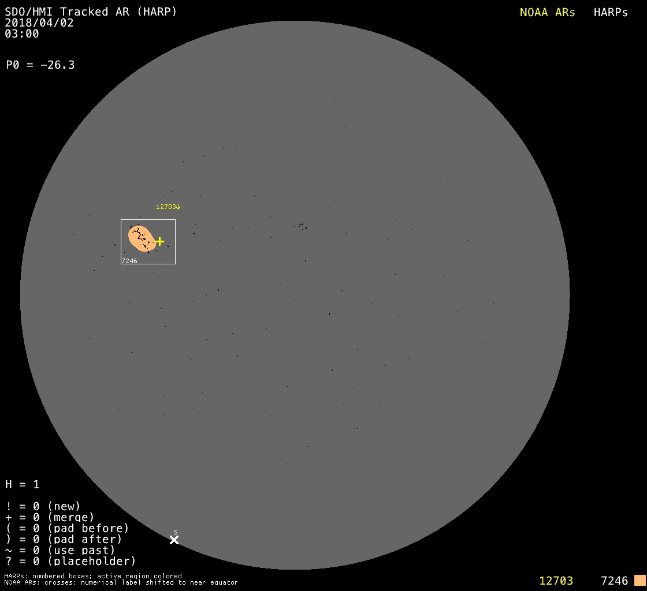Select the orange 7246 legend swatch

[x=639, y=580]
